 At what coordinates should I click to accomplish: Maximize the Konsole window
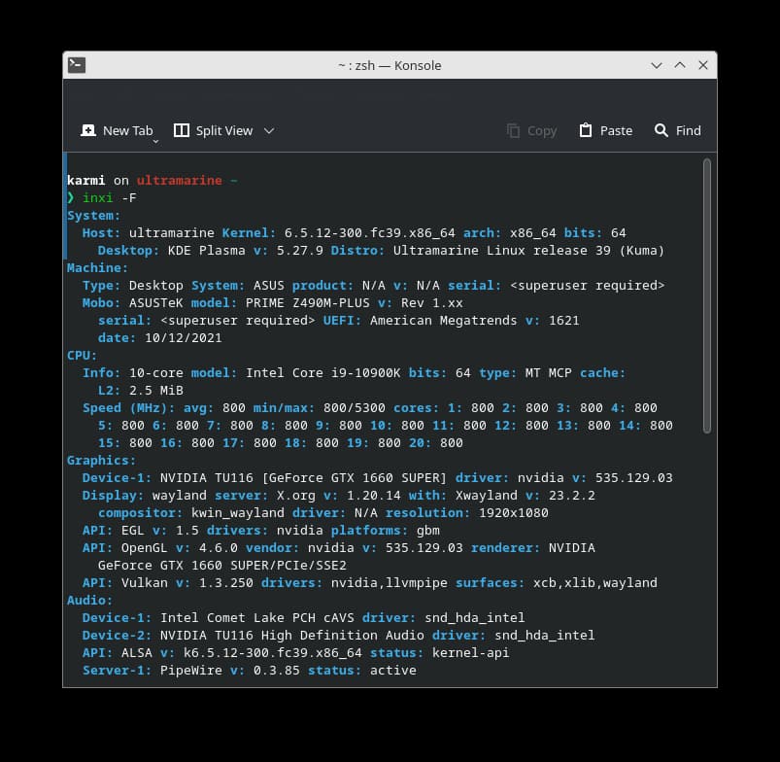[x=680, y=65]
